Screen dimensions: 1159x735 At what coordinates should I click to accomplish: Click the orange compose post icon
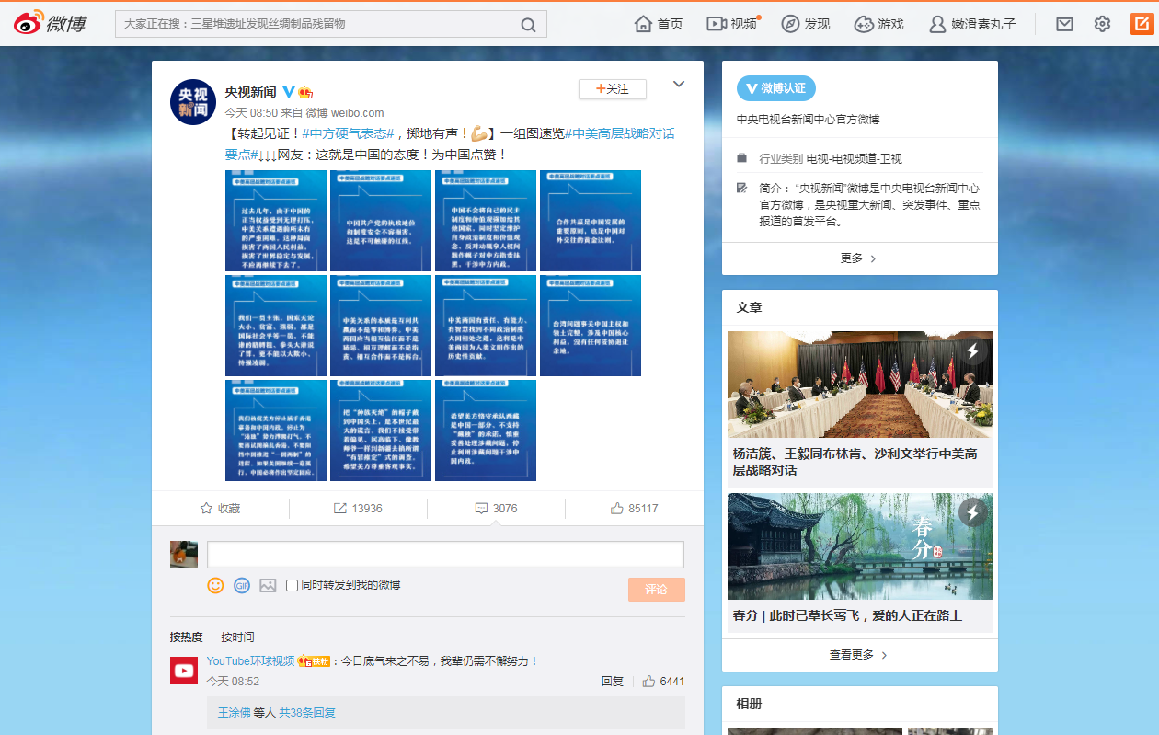(x=1141, y=24)
